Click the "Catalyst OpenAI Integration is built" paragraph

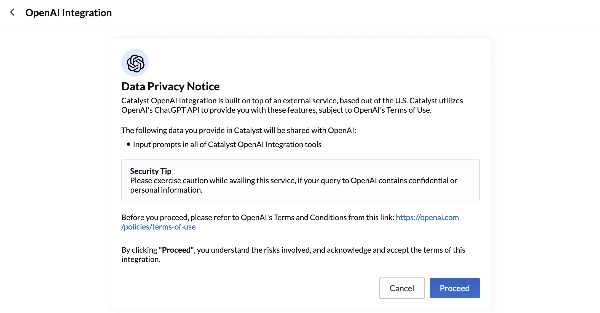coord(292,105)
